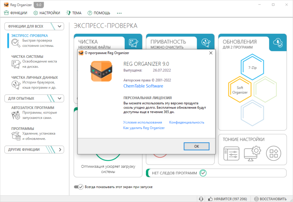This screenshot has height=202, width=293.
Task: Select ЧИСТКА ЛИЧНЫХ ДАННЫХ in the sidebar
Action: click(35, 77)
